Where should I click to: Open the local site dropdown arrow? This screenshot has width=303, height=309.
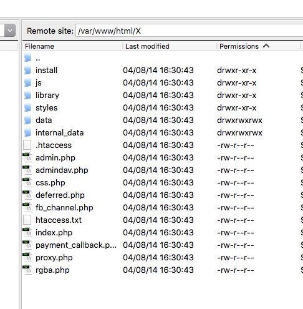pyautogui.click(x=10, y=31)
